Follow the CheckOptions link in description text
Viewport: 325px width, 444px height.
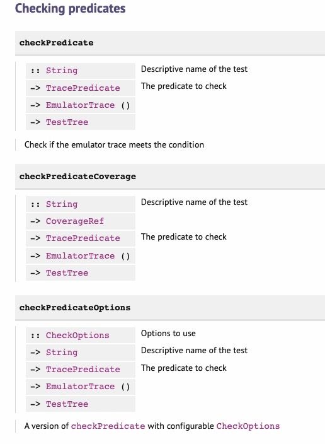click(x=248, y=426)
